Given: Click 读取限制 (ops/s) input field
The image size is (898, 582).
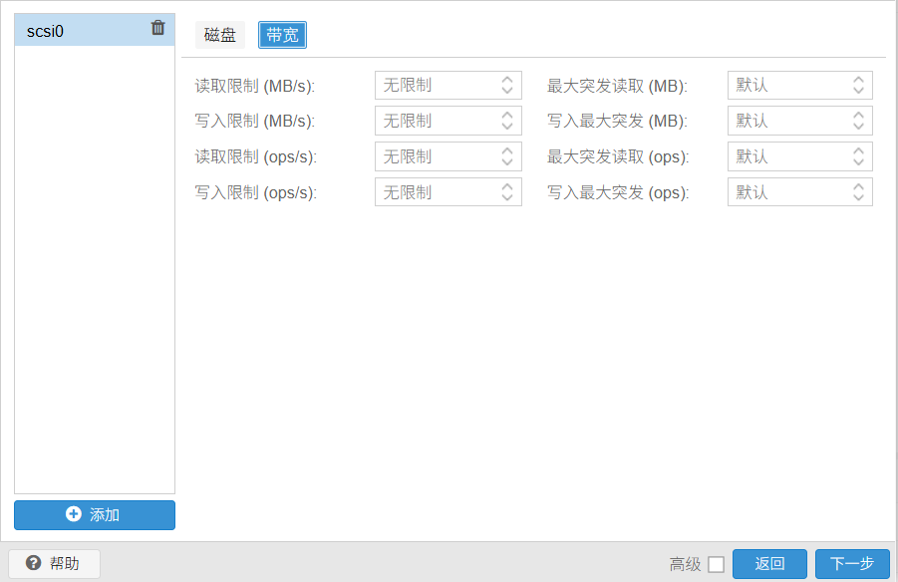Looking at the screenshot, I should pos(435,157).
